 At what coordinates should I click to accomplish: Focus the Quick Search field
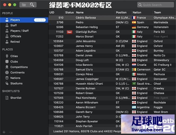tap(156, 5)
